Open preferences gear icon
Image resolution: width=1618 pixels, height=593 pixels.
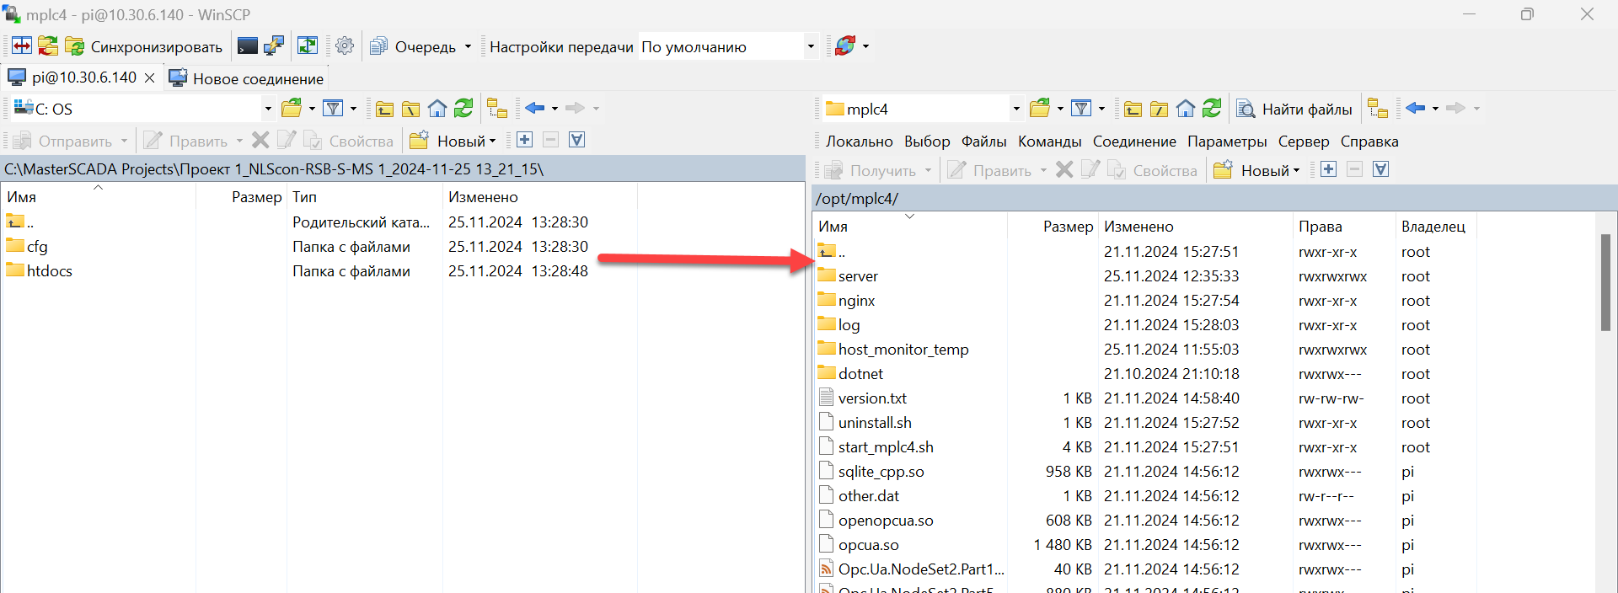(x=345, y=45)
